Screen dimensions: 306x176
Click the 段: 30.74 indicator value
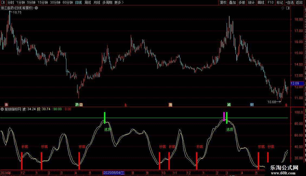(44, 109)
